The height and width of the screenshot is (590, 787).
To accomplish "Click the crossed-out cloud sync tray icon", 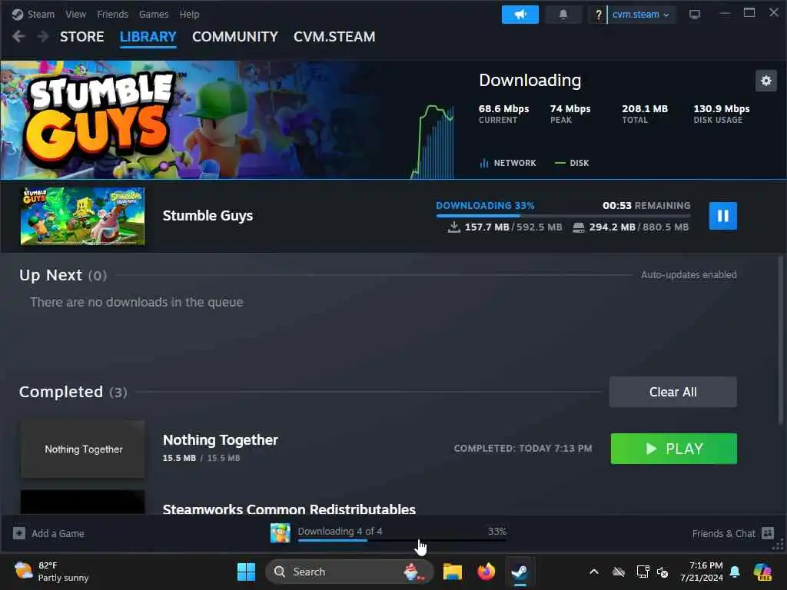I will pos(619,572).
